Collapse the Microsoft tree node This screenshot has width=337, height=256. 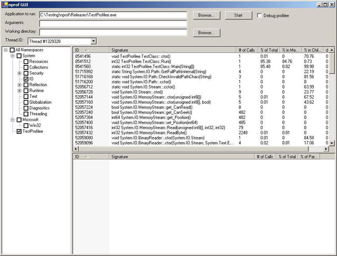(x=13, y=120)
